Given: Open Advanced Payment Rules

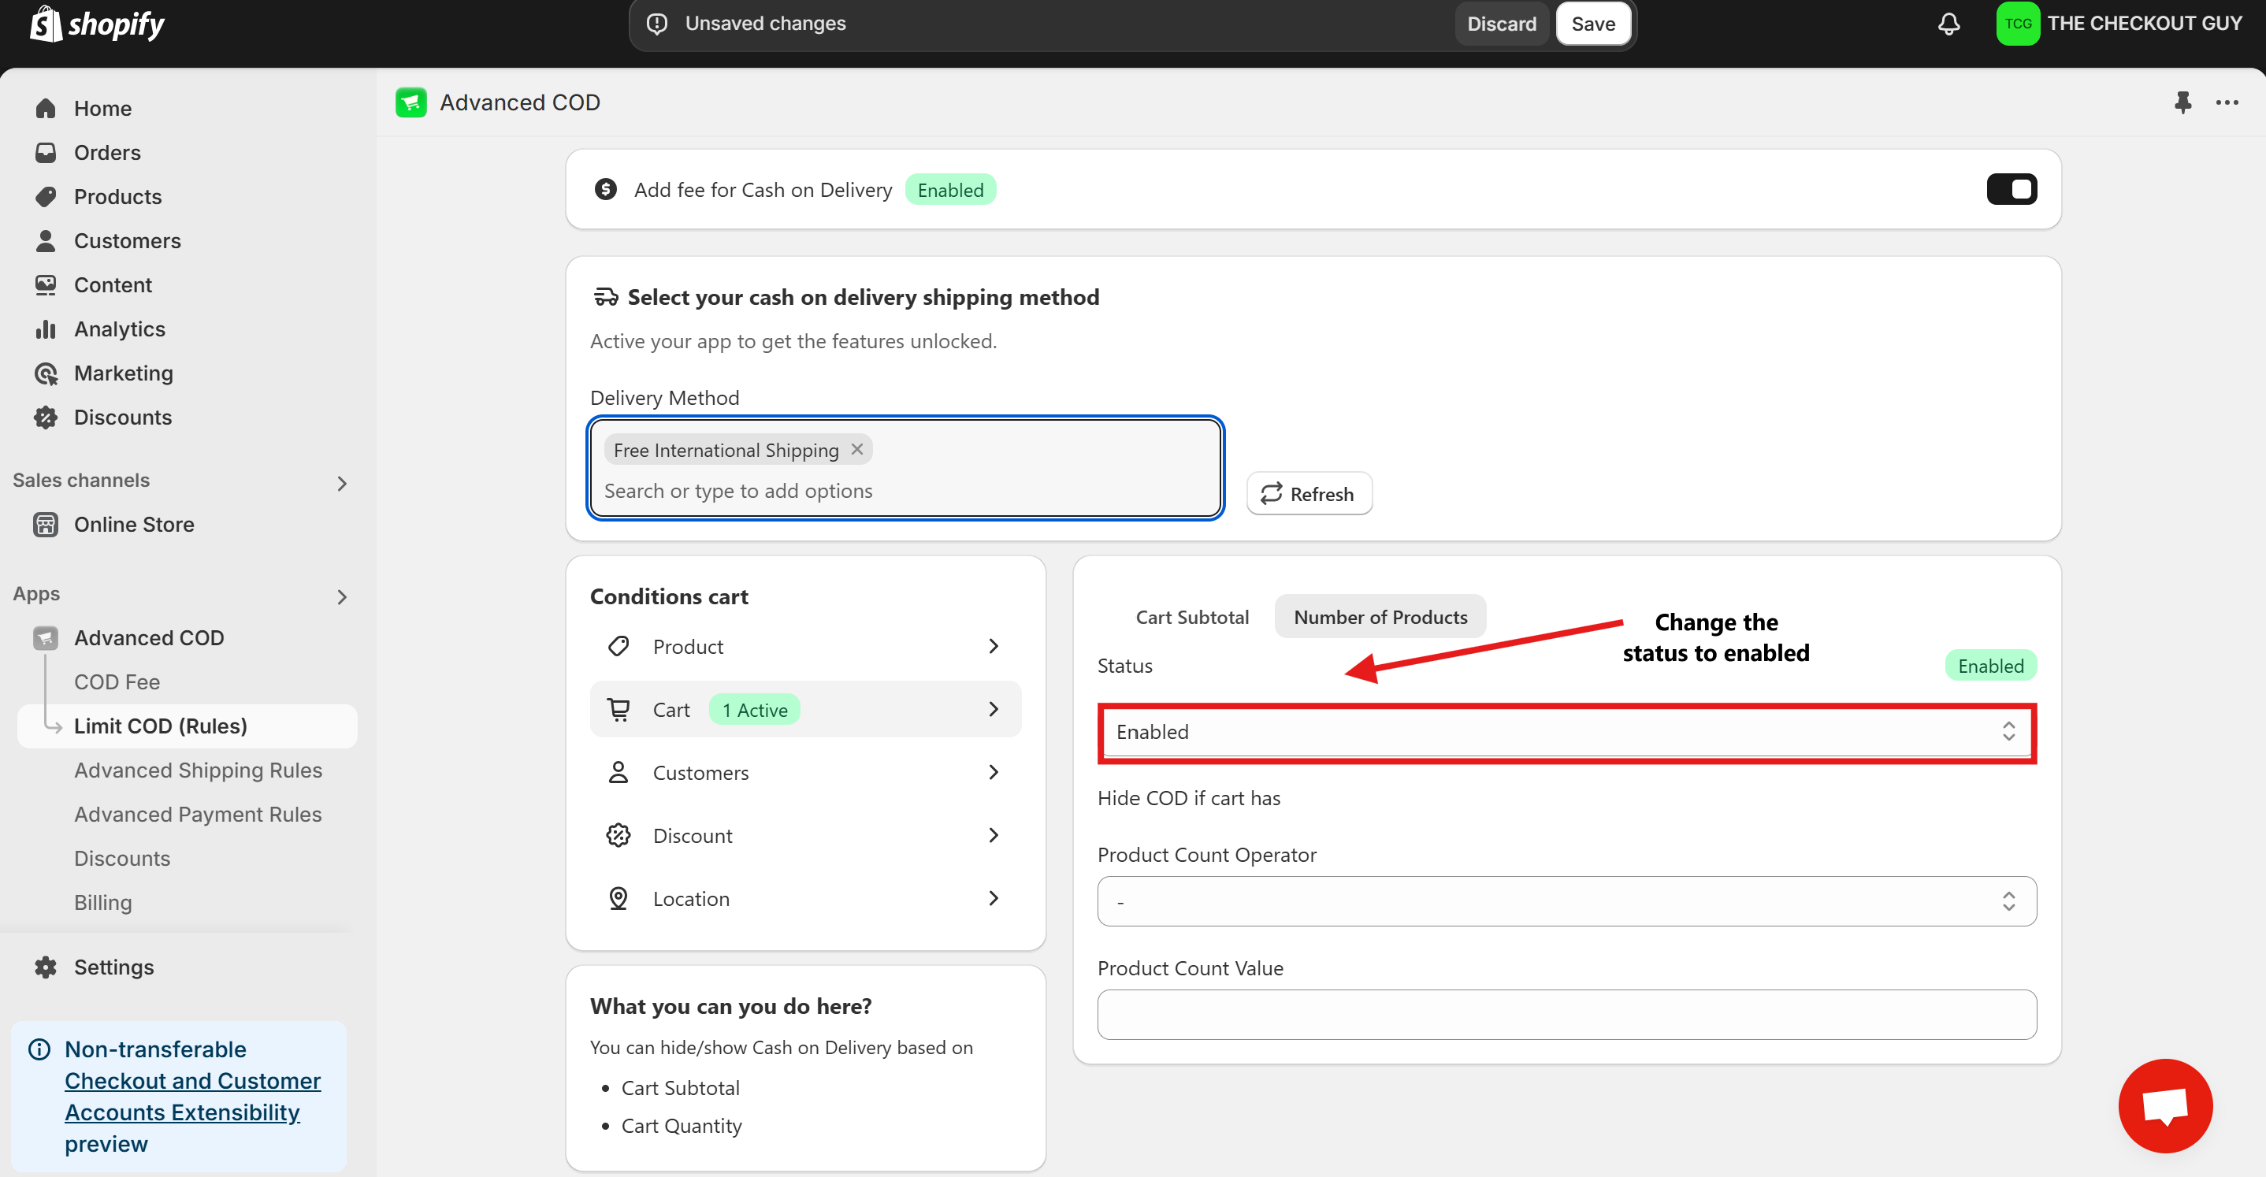Looking at the screenshot, I should tap(198, 815).
